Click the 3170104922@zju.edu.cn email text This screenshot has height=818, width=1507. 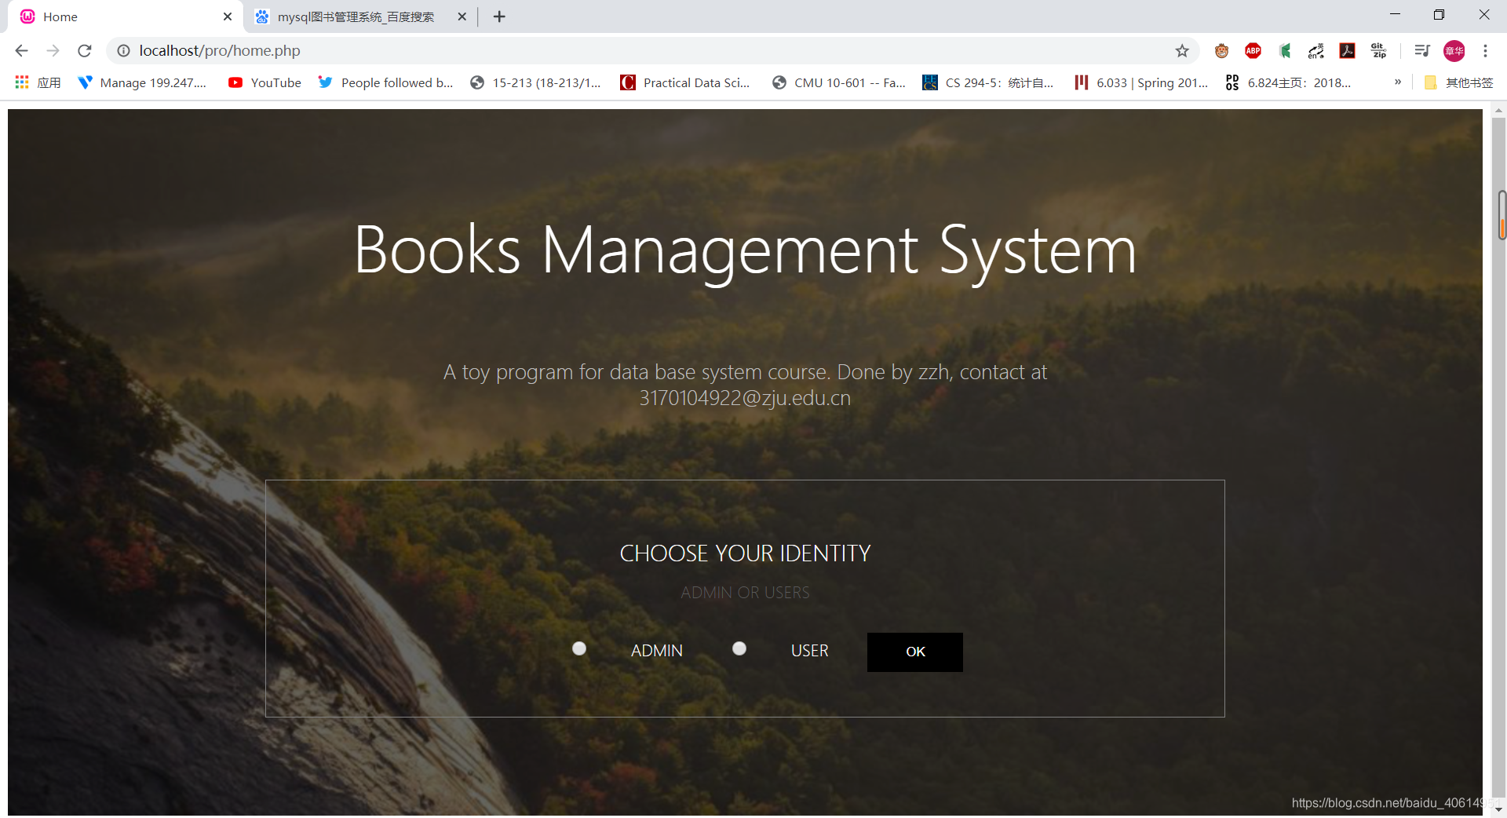(x=745, y=398)
